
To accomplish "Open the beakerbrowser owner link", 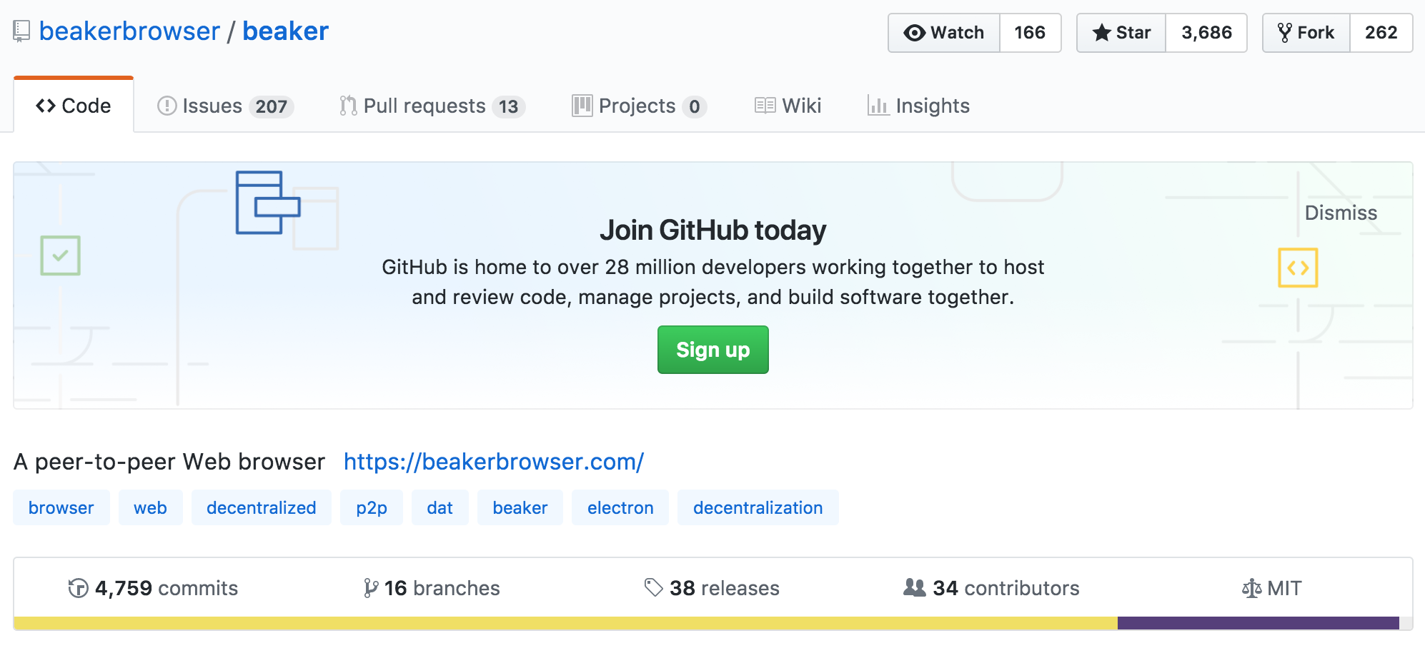I will pyautogui.click(x=129, y=31).
